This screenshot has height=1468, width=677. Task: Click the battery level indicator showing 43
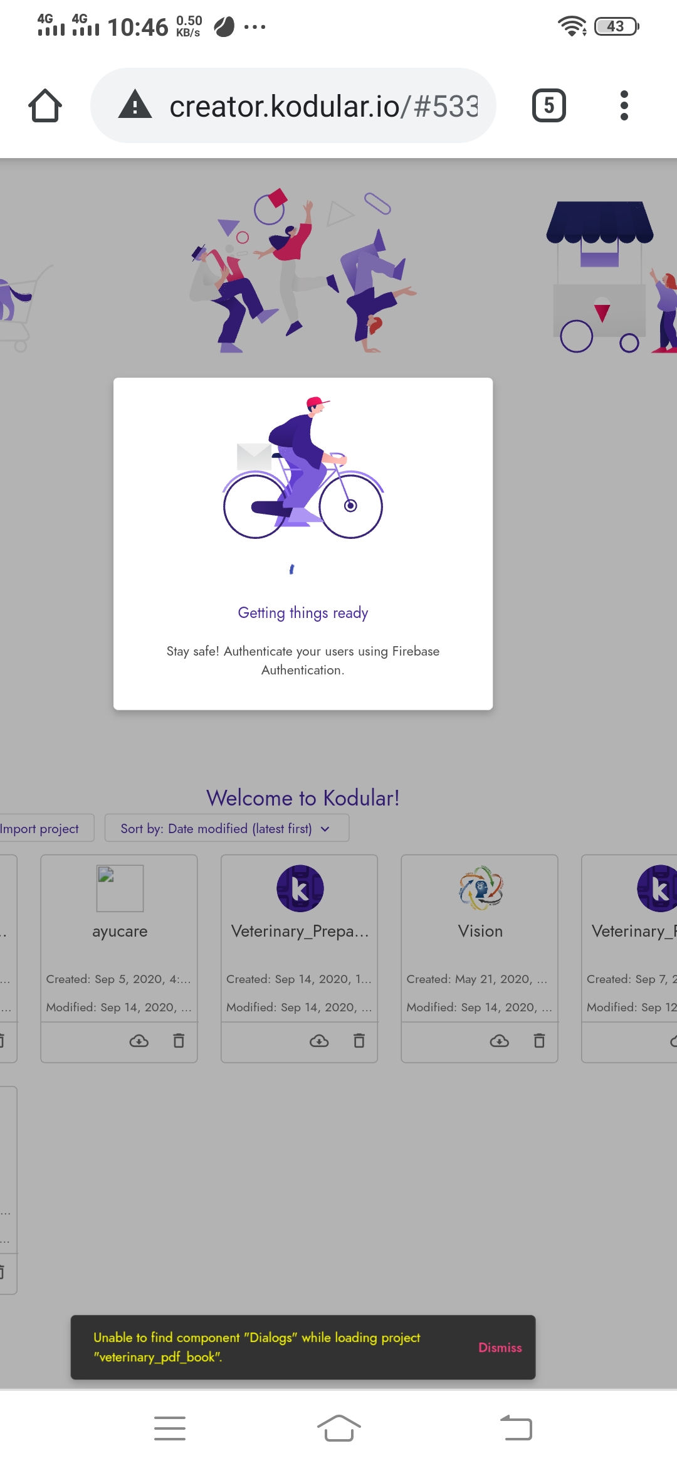pyautogui.click(x=616, y=26)
